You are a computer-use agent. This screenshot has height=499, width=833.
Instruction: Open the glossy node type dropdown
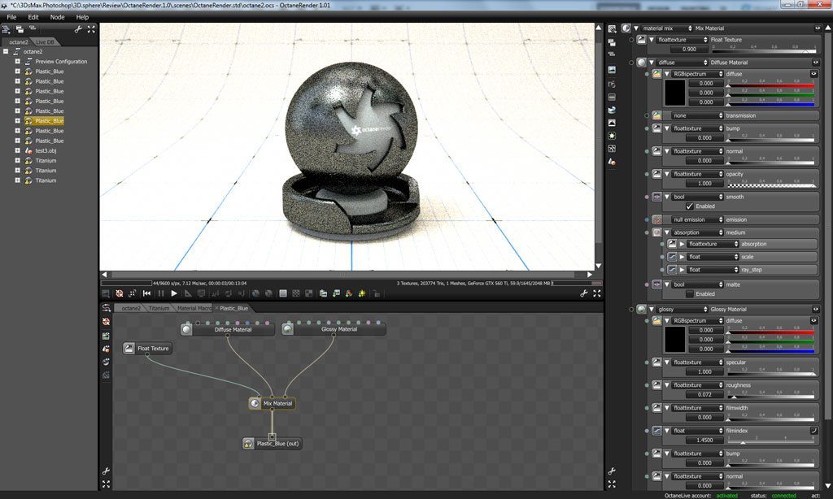coord(683,309)
